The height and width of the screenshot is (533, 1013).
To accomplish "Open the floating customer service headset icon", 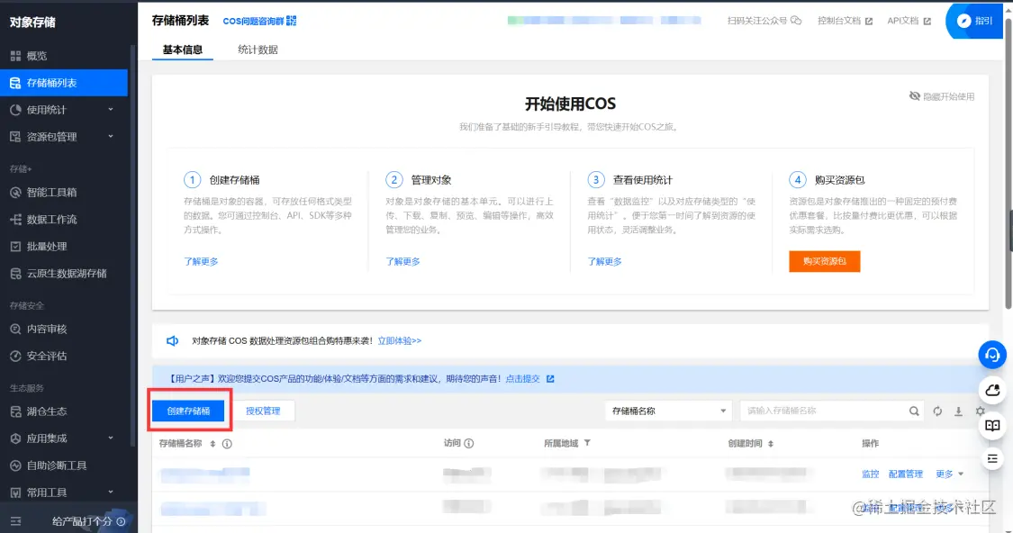I will (992, 356).
